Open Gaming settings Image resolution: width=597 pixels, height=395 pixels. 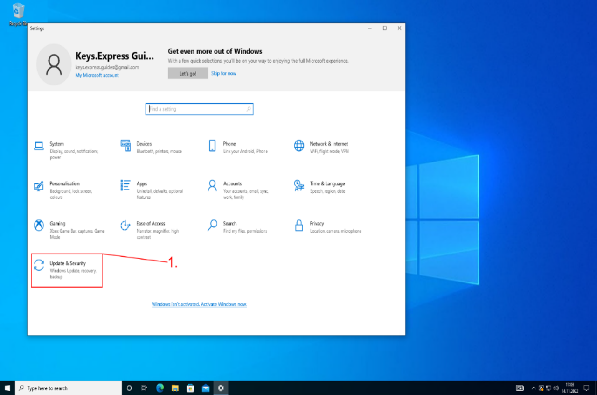[57, 224]
